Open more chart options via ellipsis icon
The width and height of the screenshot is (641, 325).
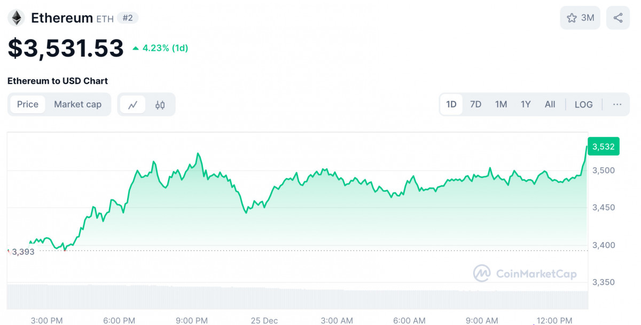click(617, 104)
